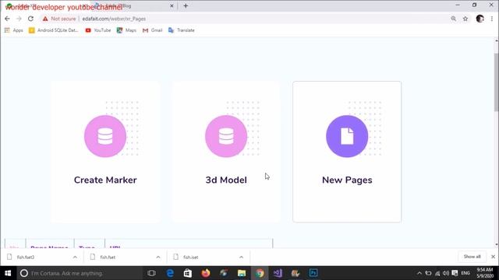
Task: Open the taskbar clock and date
Action: click(x=485, y=273)
